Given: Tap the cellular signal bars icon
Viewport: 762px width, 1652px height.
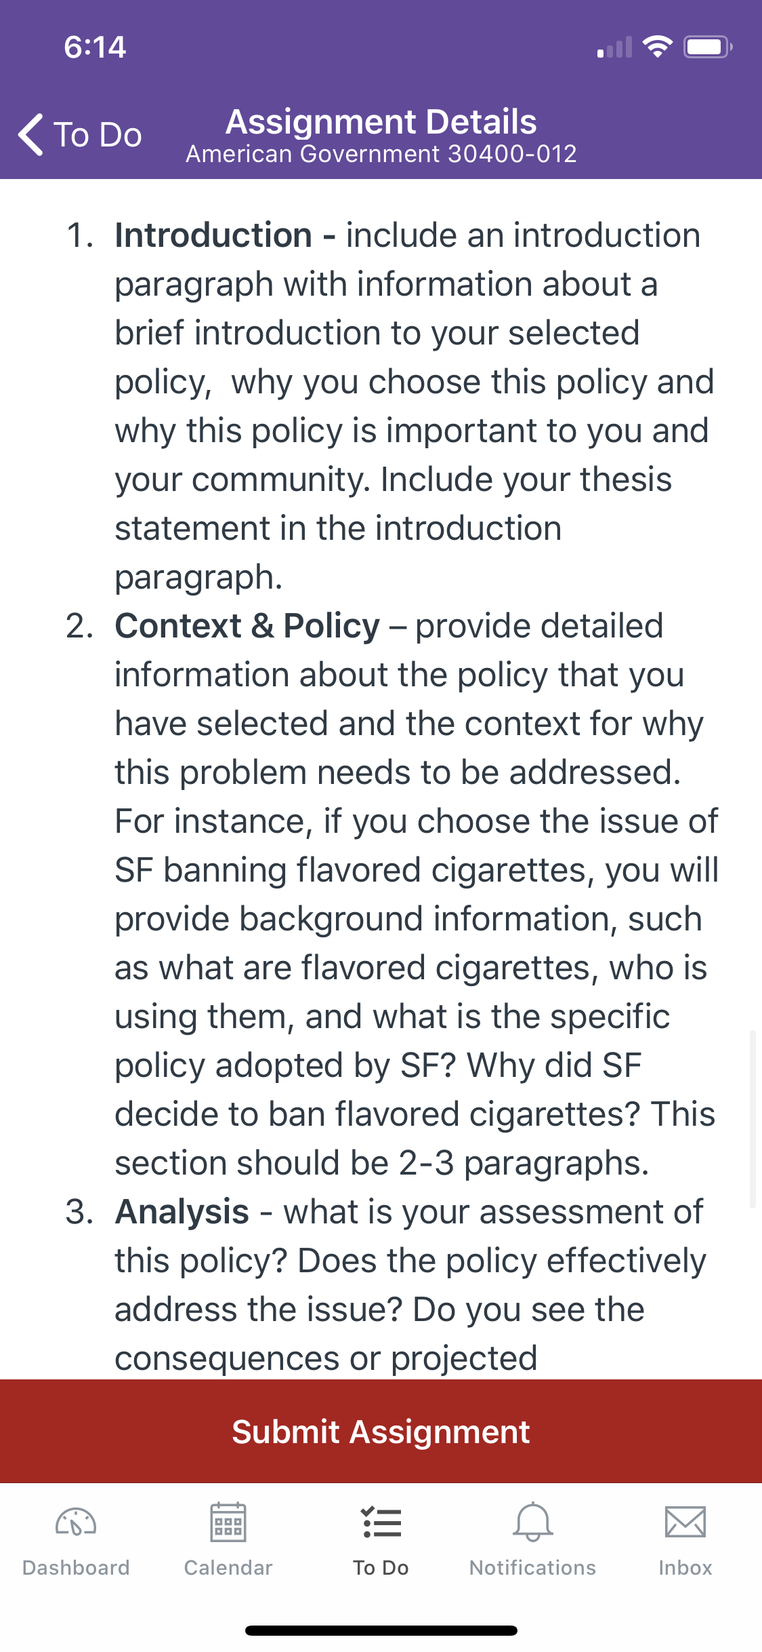Looking at the screenshot, I should [614, 47].
